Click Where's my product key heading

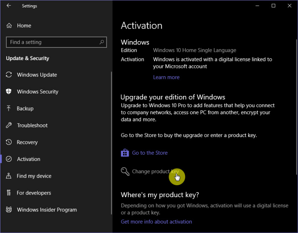click(x=160, y=195)
